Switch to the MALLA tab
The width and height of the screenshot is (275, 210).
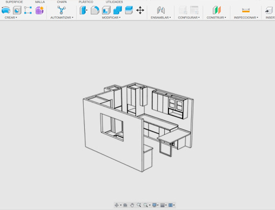(40, 2)
